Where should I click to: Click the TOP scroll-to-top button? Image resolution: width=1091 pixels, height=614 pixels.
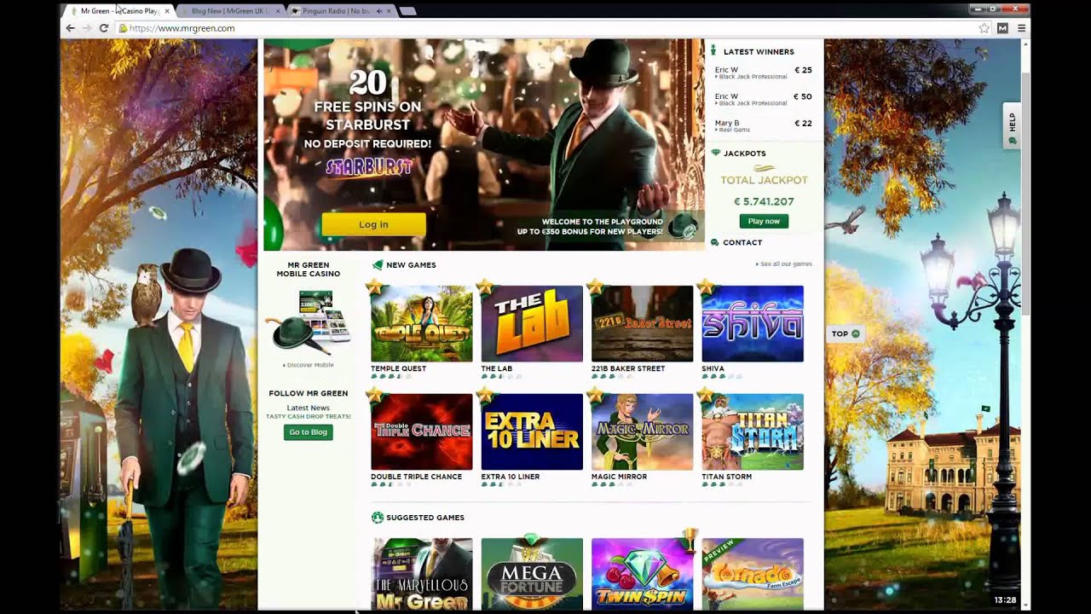[x=846, y=333]
